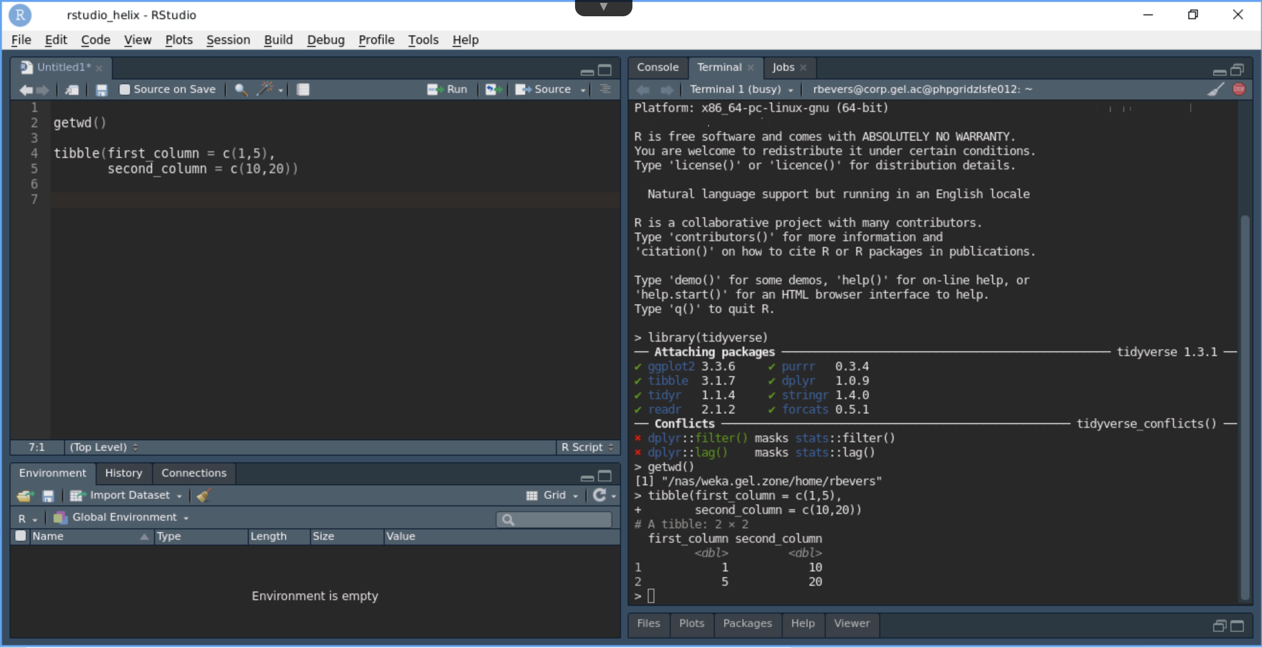Open the Global Environment dropdown
The height and width of the screenshot is (648, 1262).
point(121,517)
